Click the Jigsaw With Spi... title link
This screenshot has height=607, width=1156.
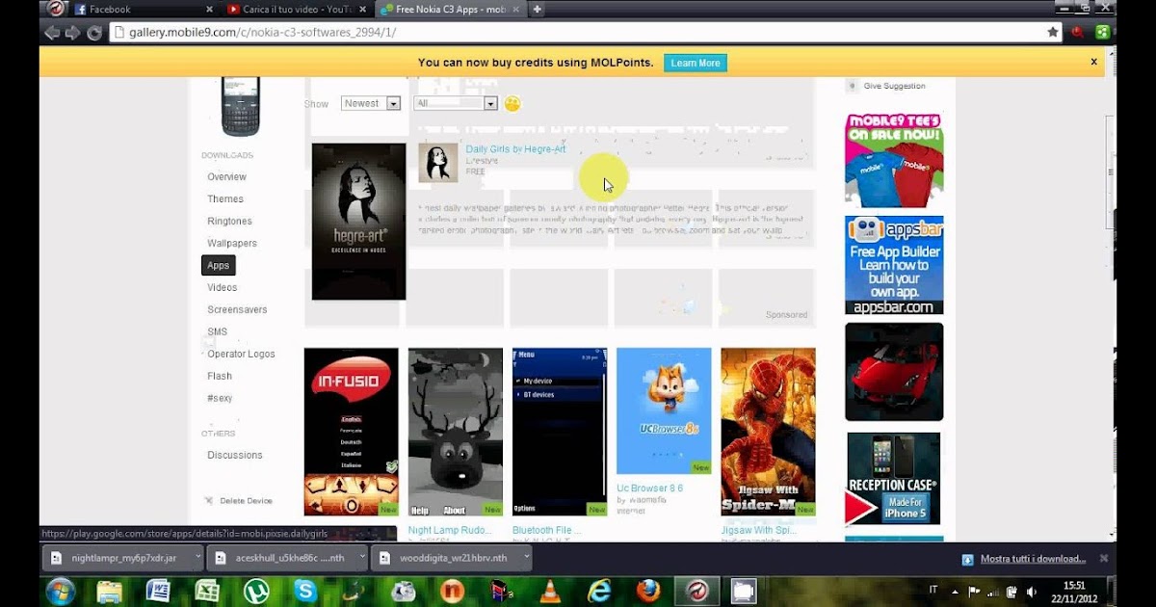pos(758,530)
